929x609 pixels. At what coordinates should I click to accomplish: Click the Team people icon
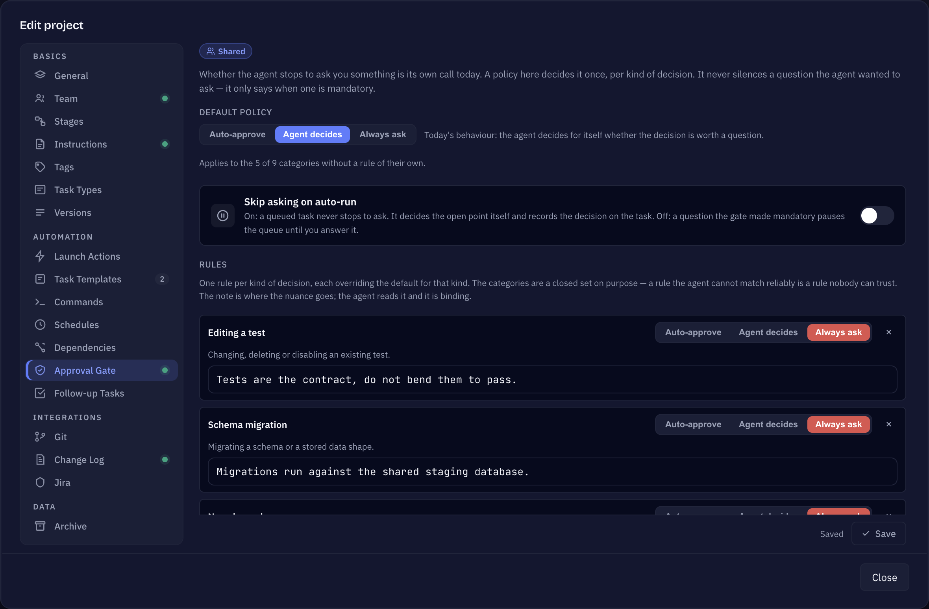[40, 98]
